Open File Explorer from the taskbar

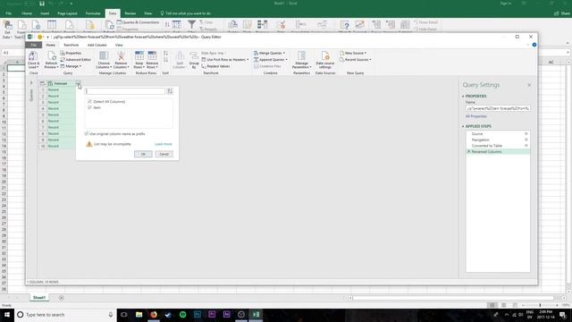[x=139, y=314]
